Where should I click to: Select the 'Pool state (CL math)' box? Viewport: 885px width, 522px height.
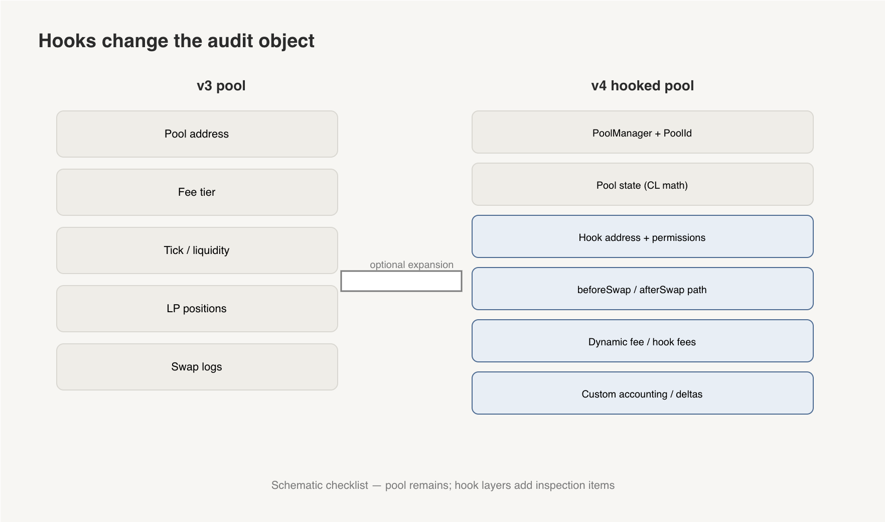coord(643,184)
